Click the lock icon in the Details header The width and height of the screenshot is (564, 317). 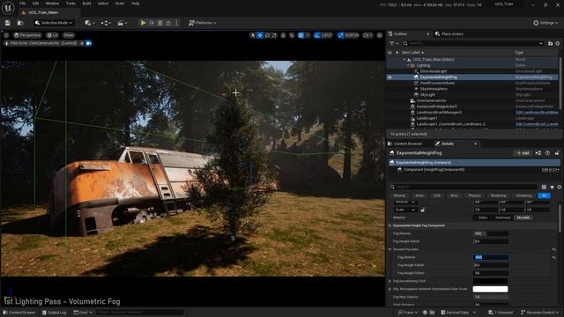coord(557,153)
